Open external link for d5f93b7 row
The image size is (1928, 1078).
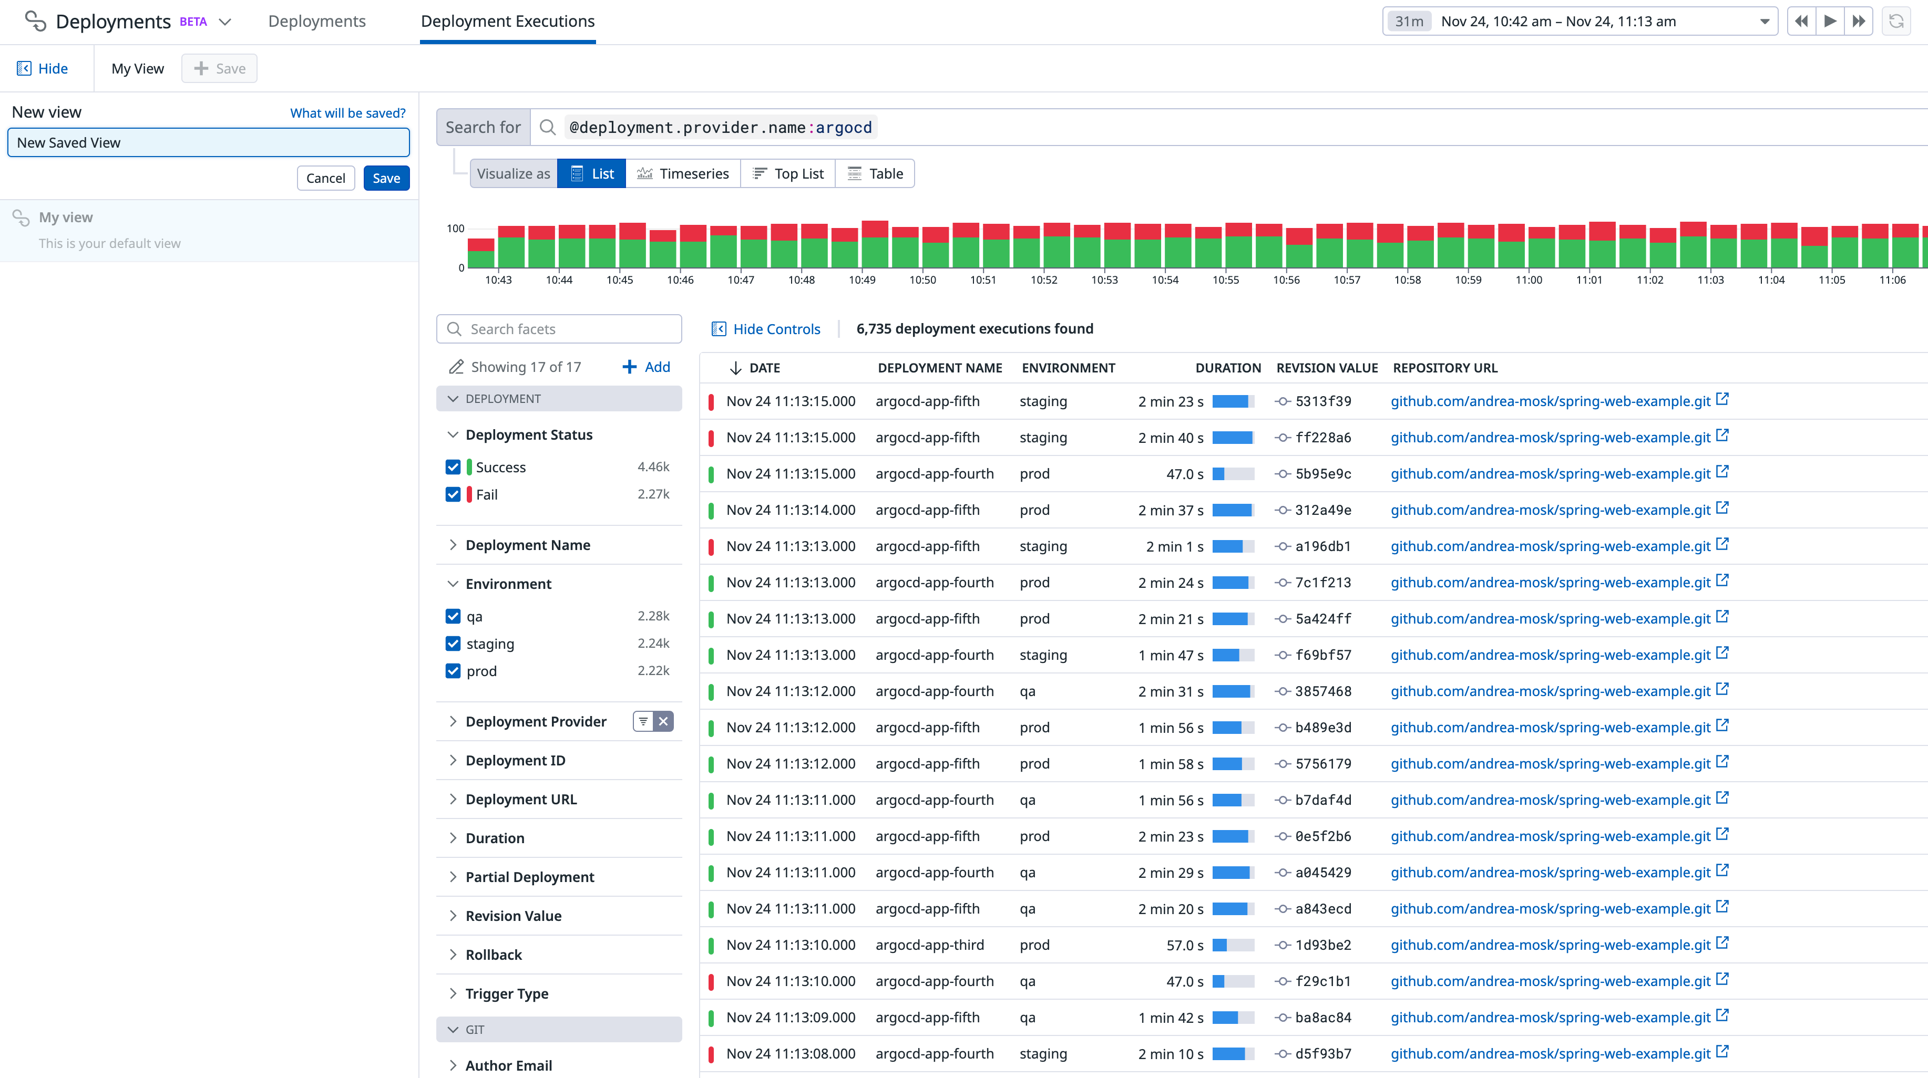click(1722, 1052)
